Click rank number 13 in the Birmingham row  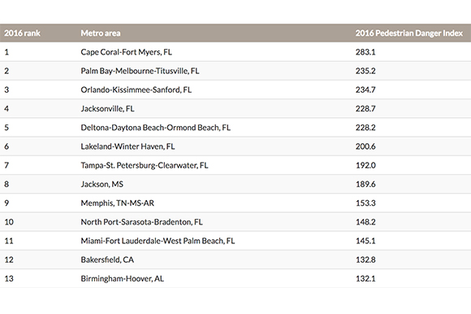click(x=9, y=278)
